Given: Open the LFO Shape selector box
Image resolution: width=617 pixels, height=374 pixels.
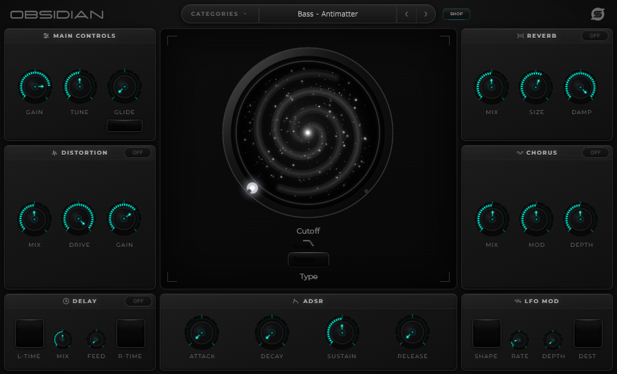Looking at the screenshot, I should click(486, 333).
